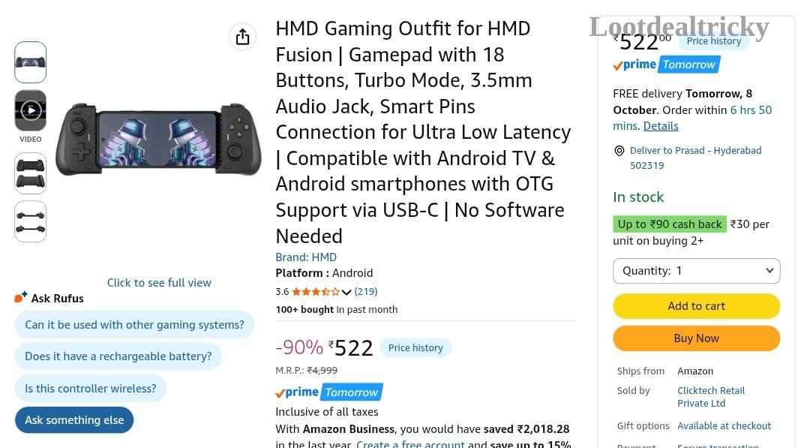Ask if controller is wireless

tap(91, 388)
